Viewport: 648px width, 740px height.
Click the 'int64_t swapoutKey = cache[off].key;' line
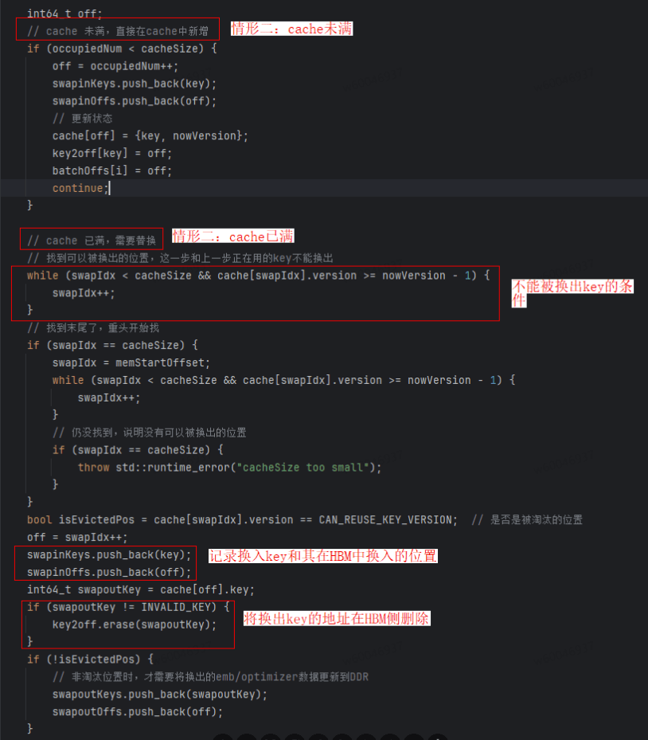(141, 590)
